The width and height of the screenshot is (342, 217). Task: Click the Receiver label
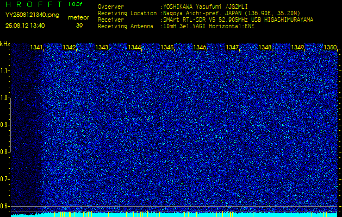[111, 20]
